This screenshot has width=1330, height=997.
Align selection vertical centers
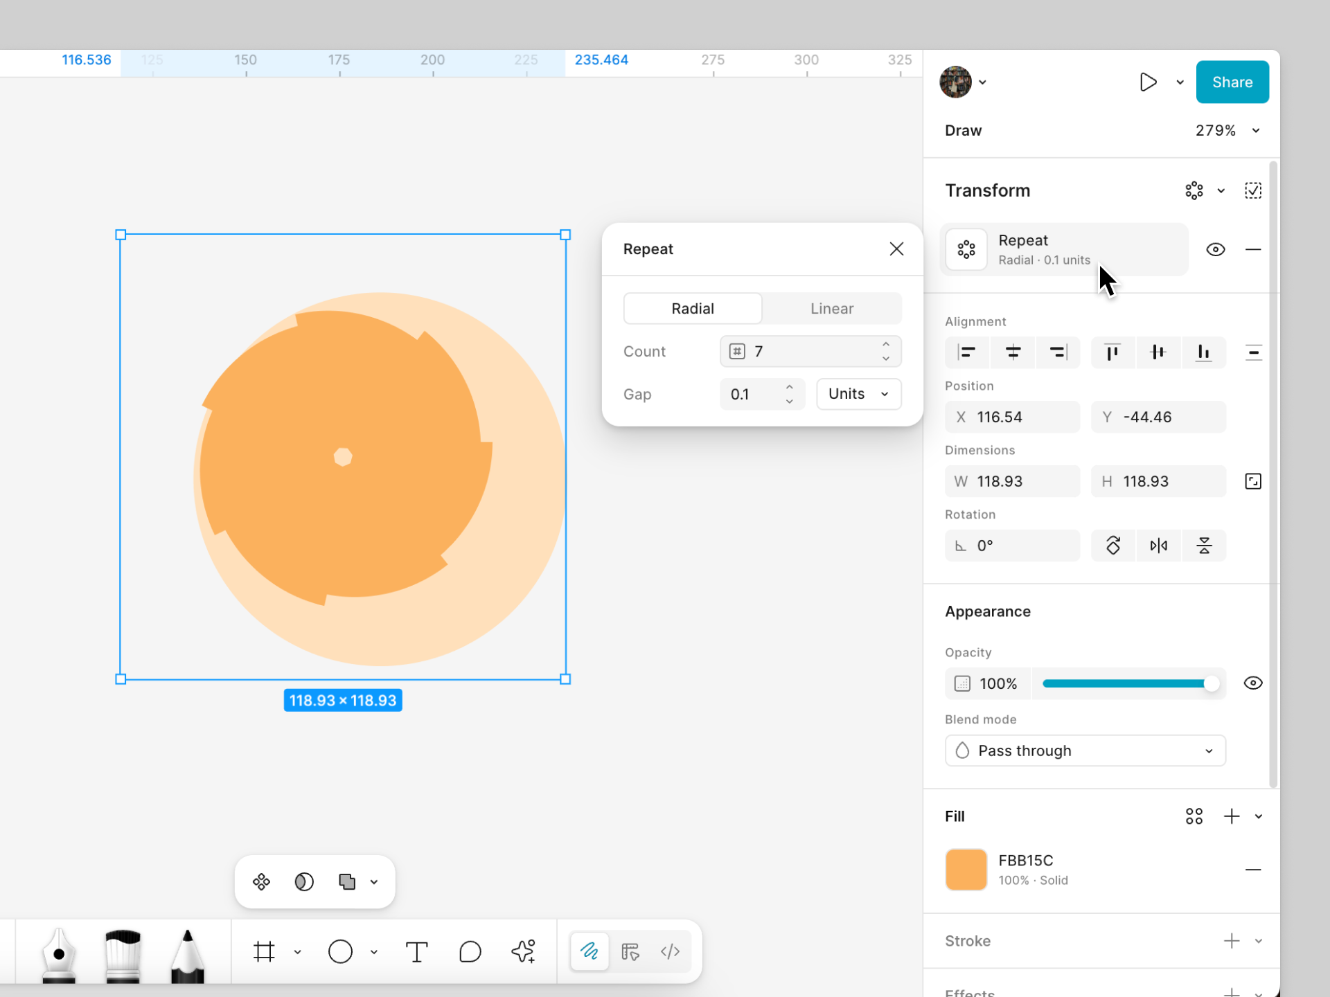[x=1158, y=352]
